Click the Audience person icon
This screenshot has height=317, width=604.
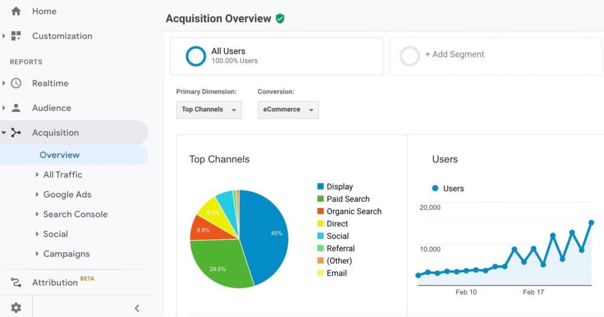(x=16, y=108)
